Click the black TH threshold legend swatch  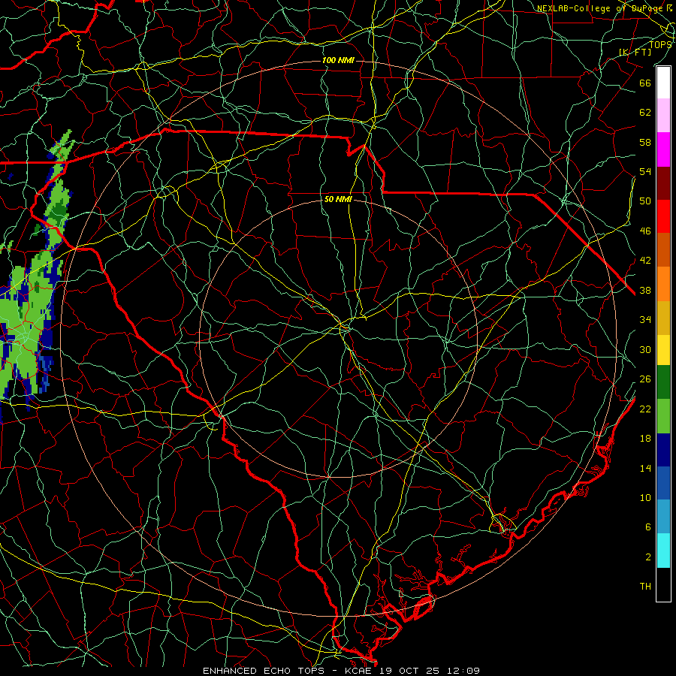(x=663, y=584)
